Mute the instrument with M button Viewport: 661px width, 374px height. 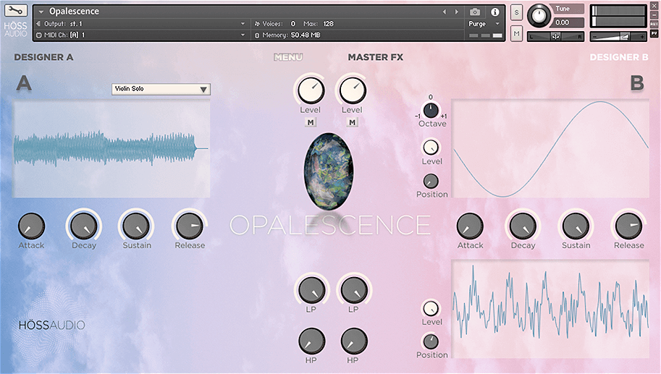(x=517, y=34)
